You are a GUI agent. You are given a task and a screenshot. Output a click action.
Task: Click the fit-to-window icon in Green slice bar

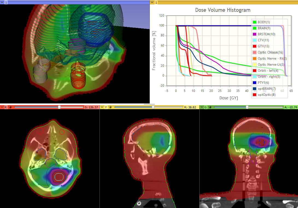(x=210, y=107)
